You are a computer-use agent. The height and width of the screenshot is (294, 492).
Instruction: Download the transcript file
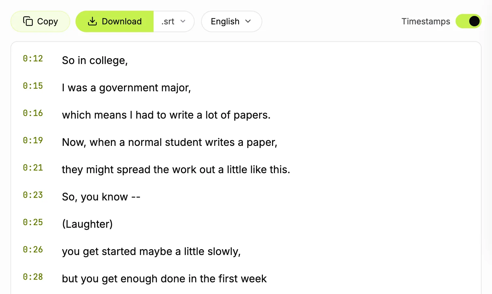click(x=115, y=21)
